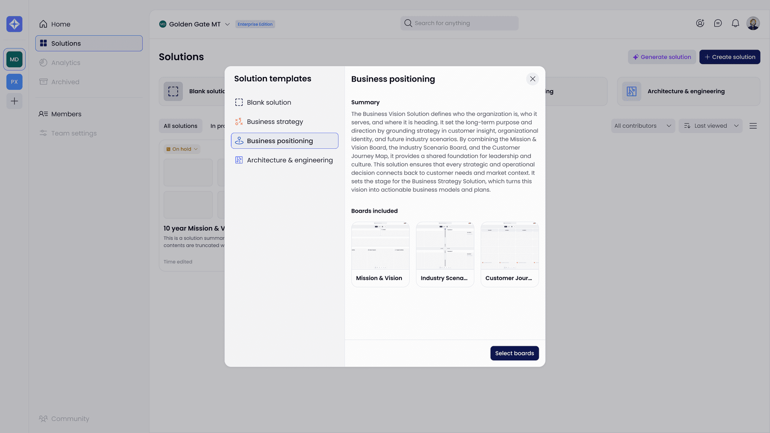Click the app logo star icon
The image size is (770, 433).
click(14, 24)
